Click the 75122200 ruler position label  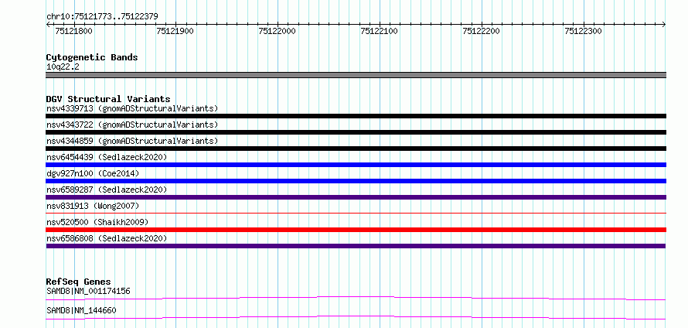pos(481,31)
